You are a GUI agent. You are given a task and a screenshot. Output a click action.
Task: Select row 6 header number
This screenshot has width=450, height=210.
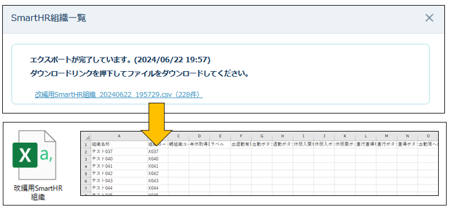click(x=86, y=181)
